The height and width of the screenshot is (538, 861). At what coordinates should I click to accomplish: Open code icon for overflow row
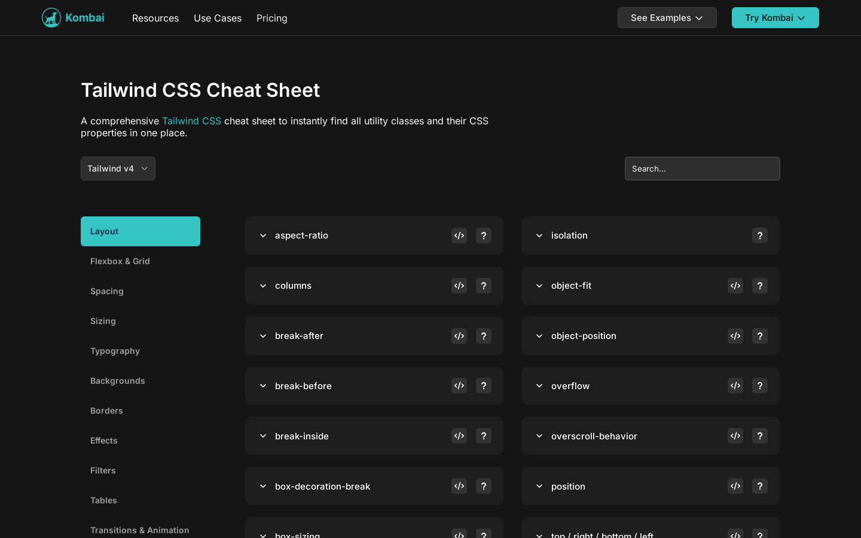coord(735,386)
